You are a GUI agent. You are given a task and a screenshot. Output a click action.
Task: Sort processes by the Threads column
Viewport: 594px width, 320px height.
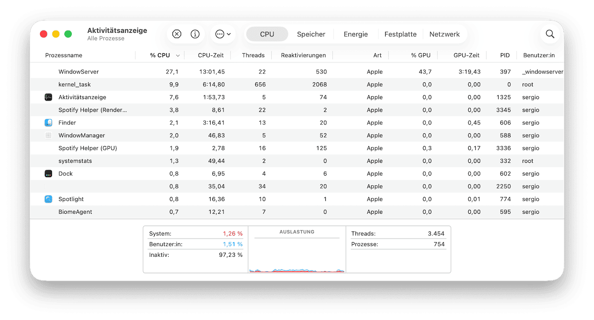coord(253,55)
